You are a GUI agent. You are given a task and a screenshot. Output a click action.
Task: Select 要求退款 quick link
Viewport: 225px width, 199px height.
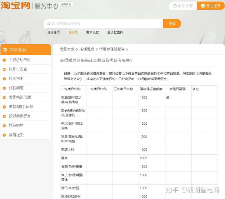tap(92, 32)
